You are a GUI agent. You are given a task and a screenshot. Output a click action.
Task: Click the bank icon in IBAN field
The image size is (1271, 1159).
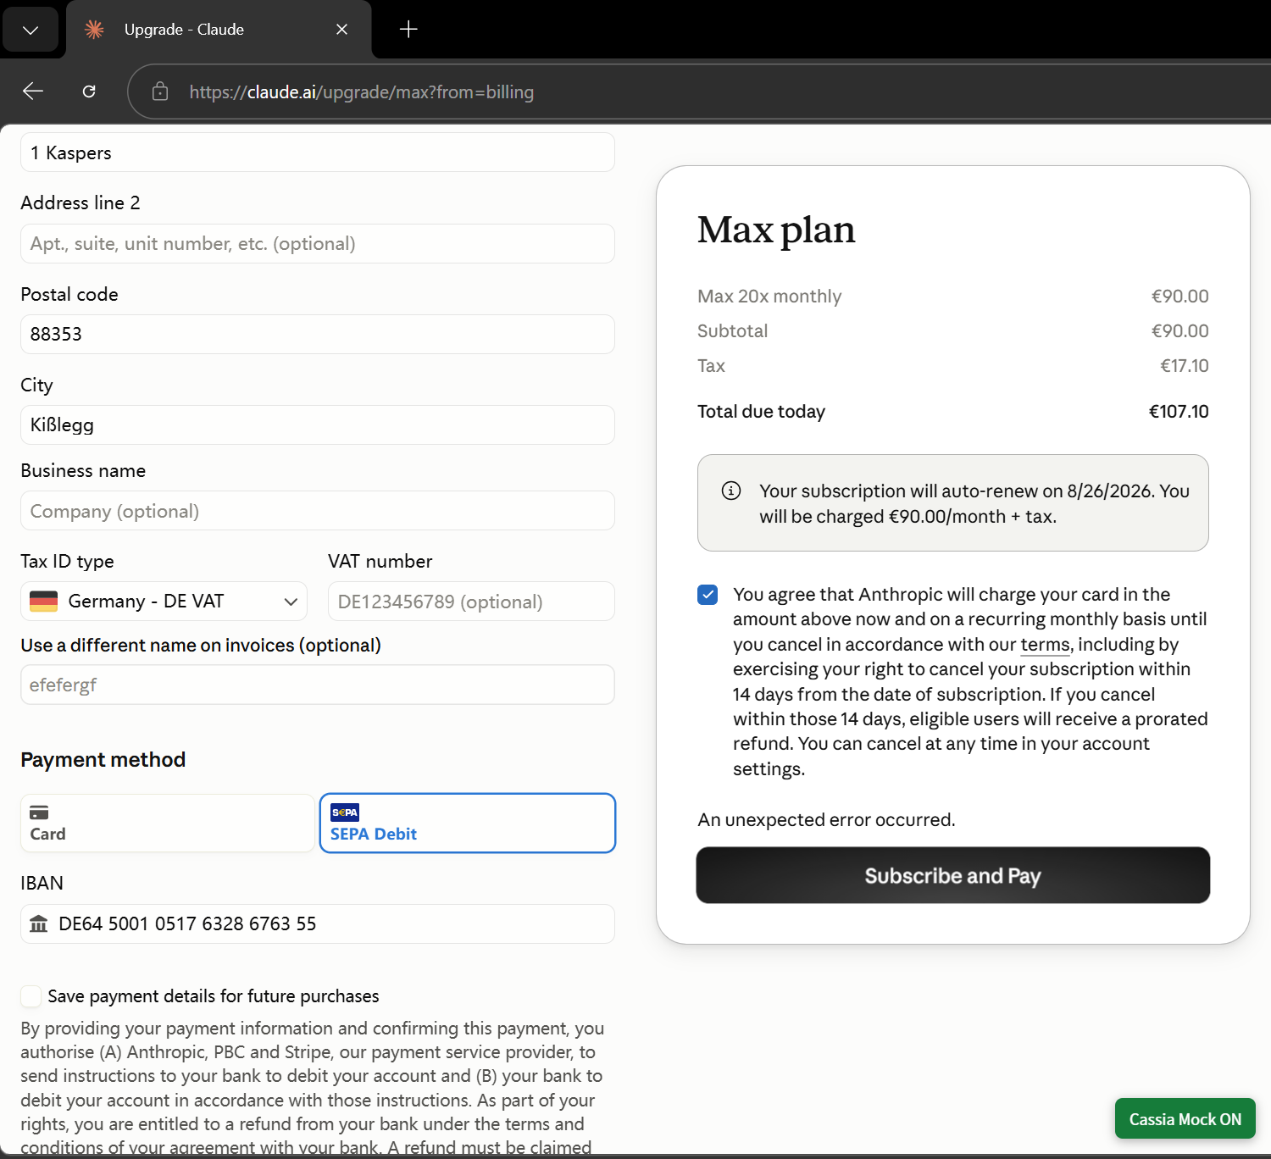(39, 924)
